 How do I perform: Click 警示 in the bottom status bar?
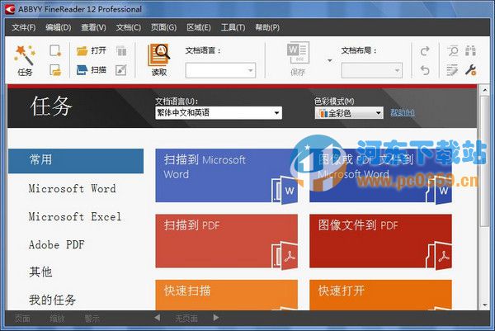(92, 319)
